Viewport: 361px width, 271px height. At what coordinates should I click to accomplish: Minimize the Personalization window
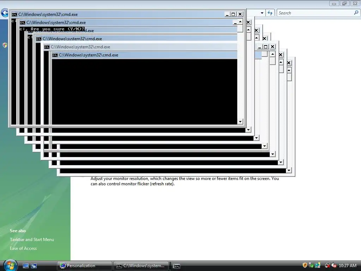334,3
